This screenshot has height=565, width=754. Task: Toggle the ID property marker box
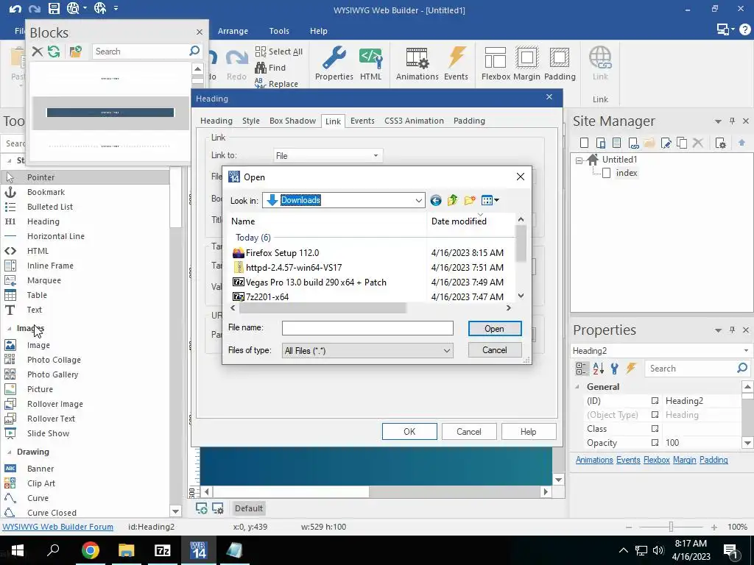[655, 401]
